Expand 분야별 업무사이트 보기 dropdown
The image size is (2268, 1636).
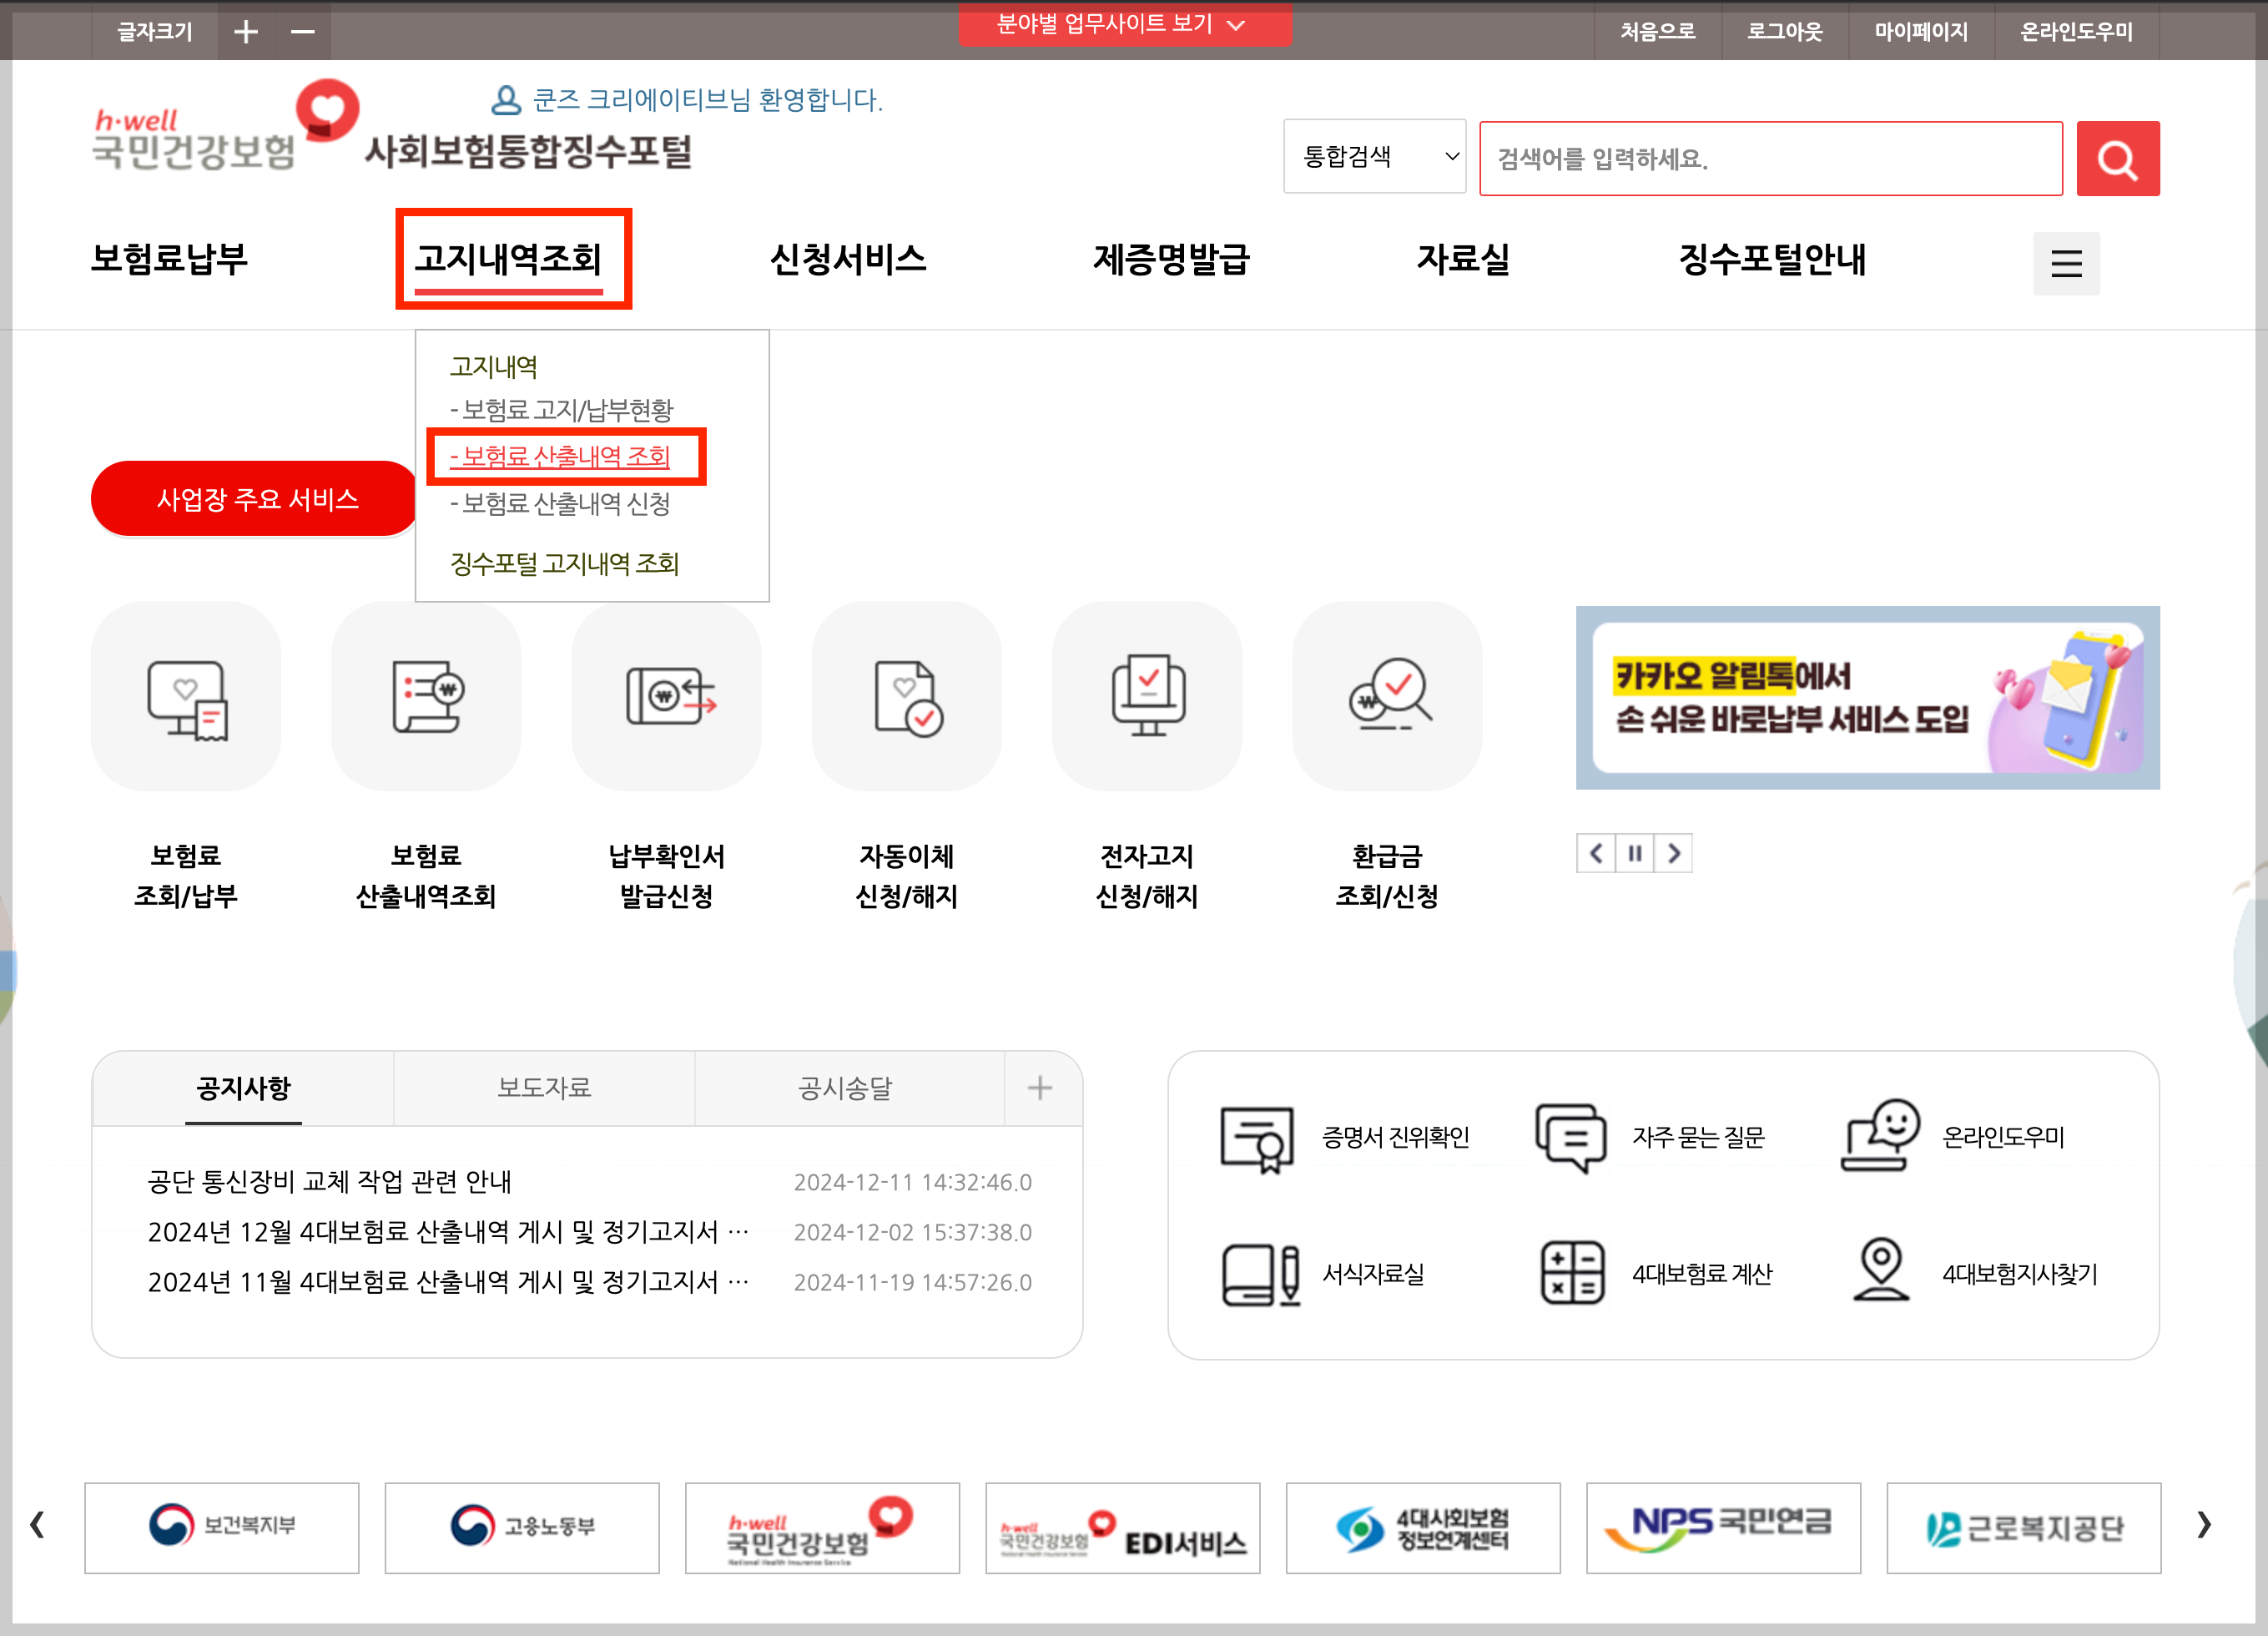point(1125,25)
